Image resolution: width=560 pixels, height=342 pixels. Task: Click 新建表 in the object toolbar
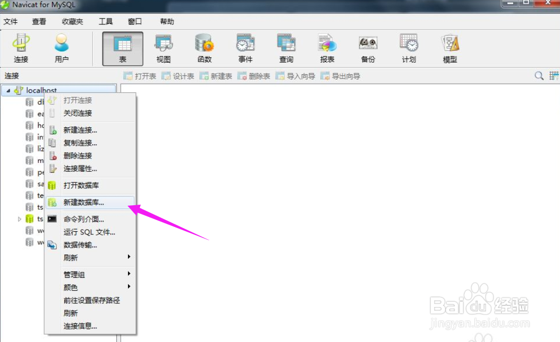(x=216, y=76)
